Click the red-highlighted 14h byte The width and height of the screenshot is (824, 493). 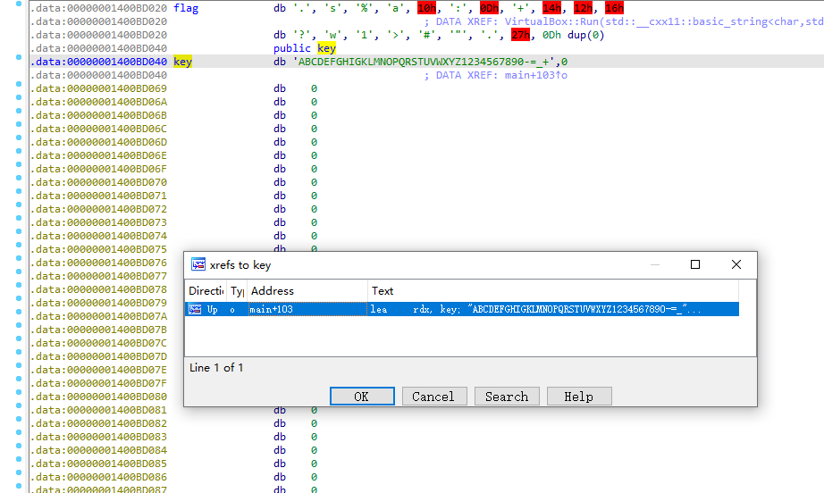coord(551,8)
